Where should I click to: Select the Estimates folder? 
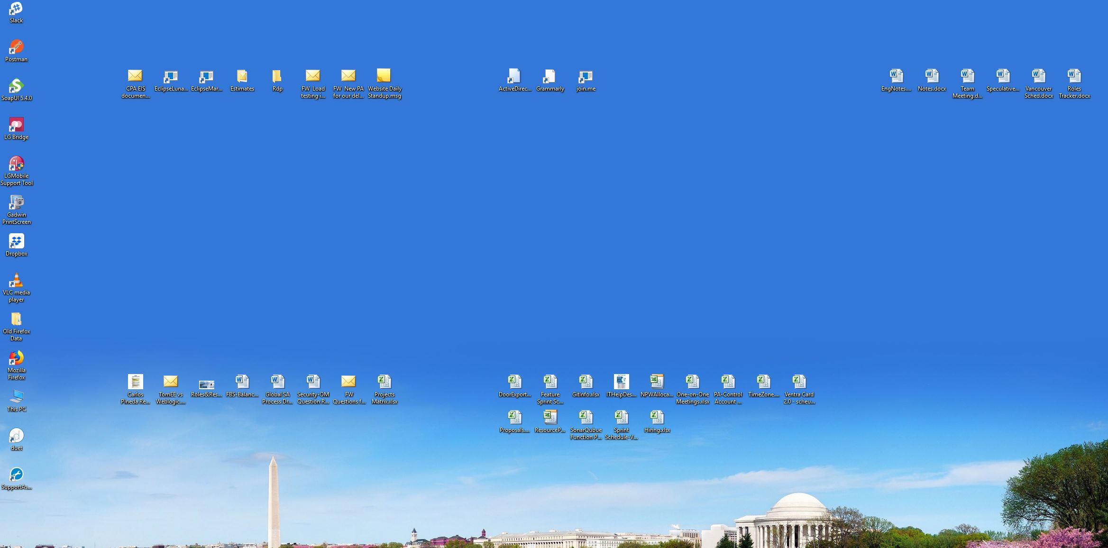pyautogui.click(x=242, y=81)
